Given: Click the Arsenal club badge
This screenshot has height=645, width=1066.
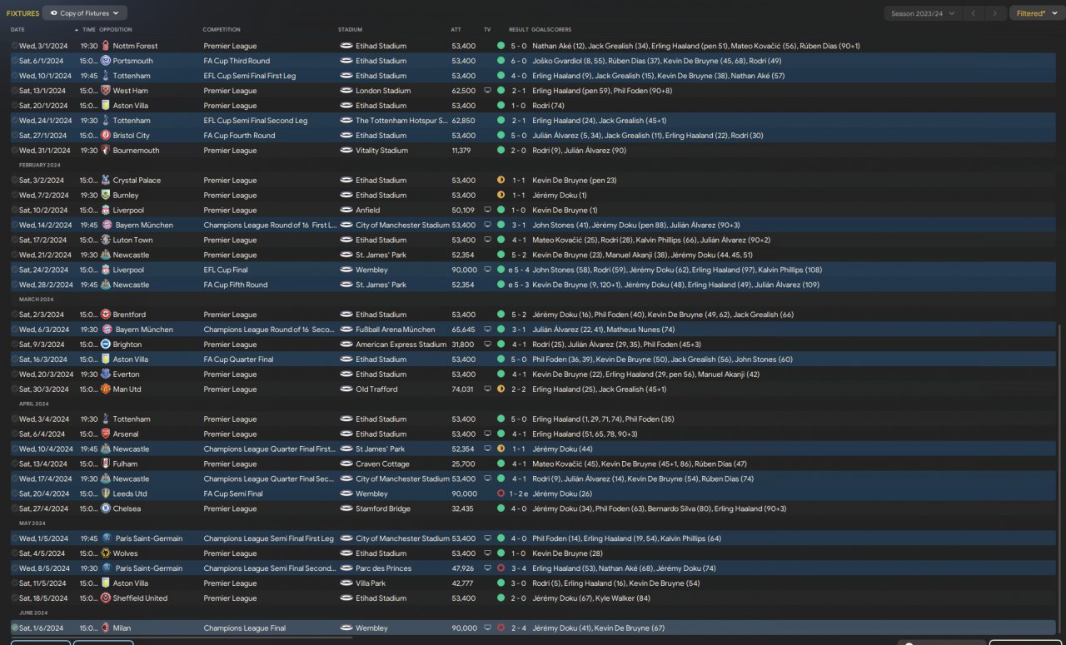Looking at the screenshot, I should [106, 434].
